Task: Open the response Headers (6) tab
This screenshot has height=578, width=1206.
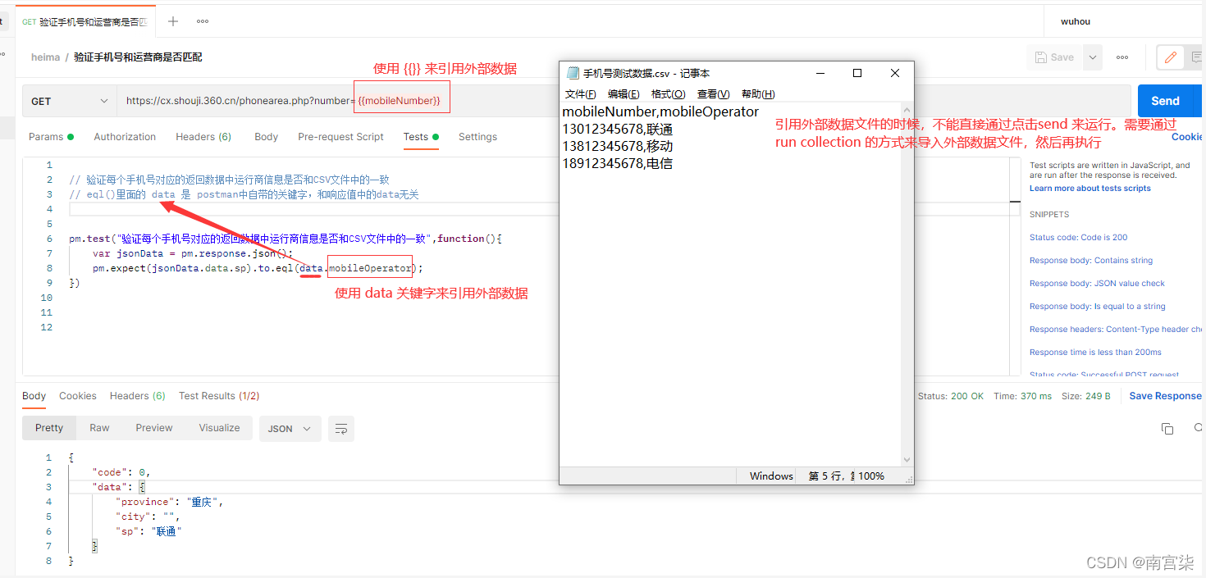Action: [x=138, y=396]
